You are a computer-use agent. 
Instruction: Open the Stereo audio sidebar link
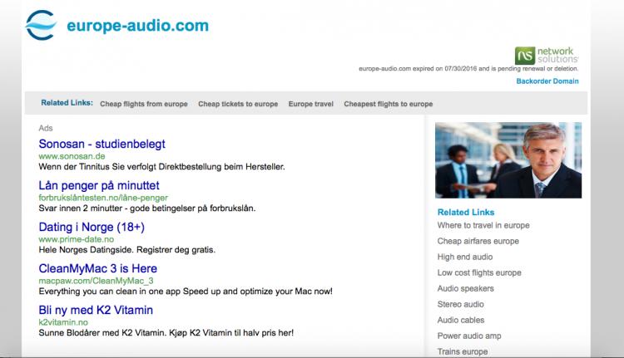460,304
